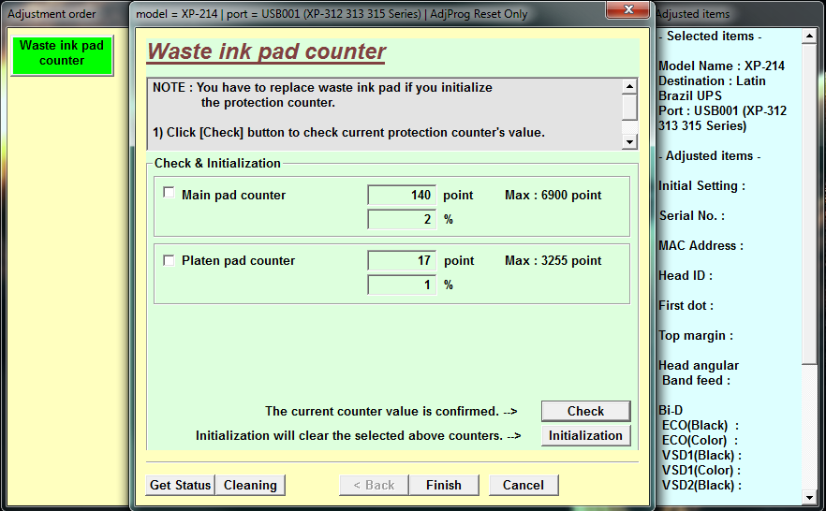This screenshot has height=511, width=826.
Task: Select Waste ink pad counter green button
Action: (x=62, y=54)
